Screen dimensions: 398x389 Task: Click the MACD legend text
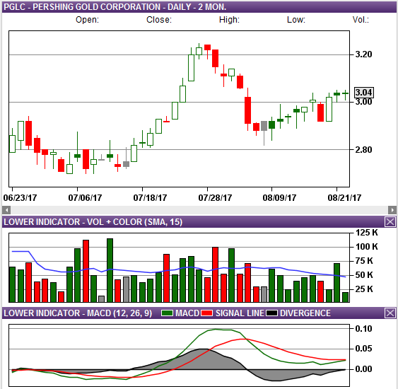coord(187,313)
